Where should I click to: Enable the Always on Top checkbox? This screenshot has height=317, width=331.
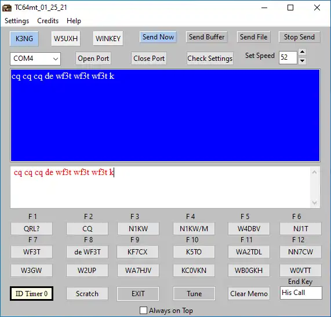[144, 311]
